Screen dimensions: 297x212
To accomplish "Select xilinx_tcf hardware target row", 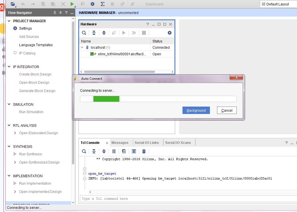I will click(127, 54).
